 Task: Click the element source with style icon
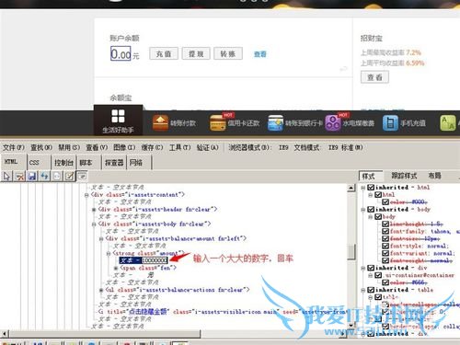[x=57, y=176]
